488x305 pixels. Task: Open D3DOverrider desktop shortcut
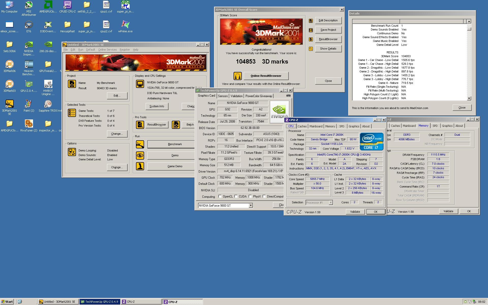[48, 27]
